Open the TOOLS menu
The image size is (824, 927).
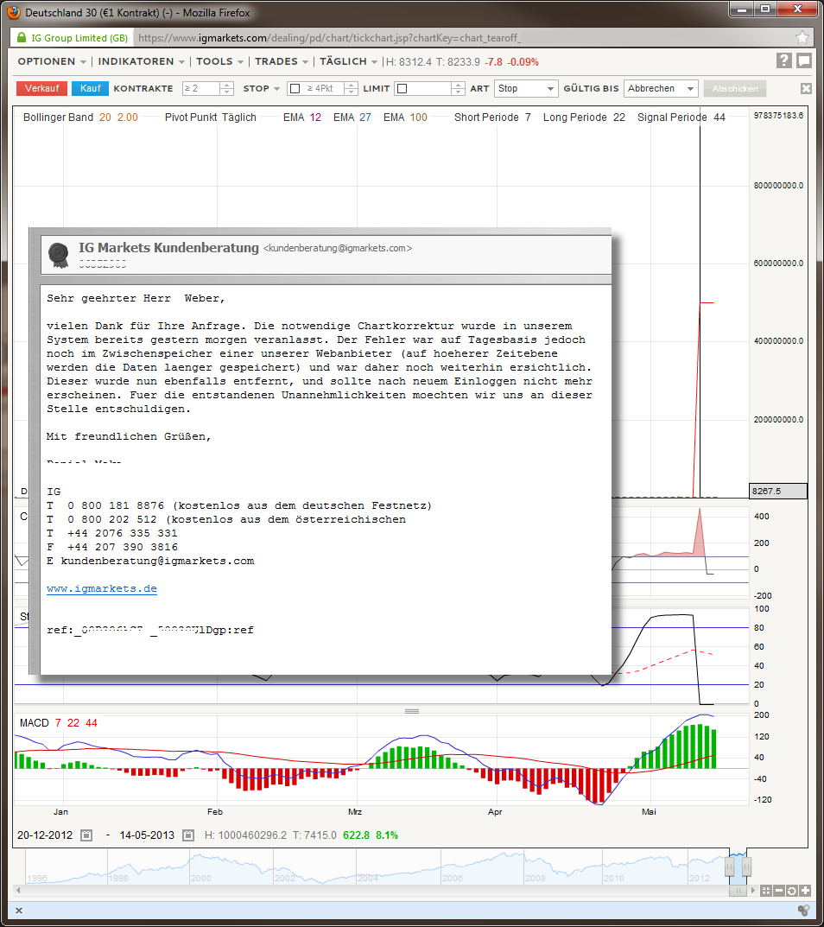click(x=220, y=61)
